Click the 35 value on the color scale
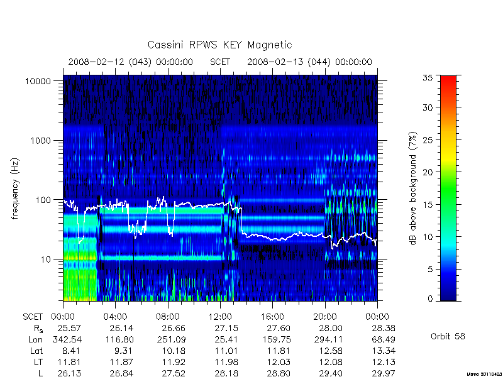Image resolution: width=503 pixels, height=377 pixels. 428,78
